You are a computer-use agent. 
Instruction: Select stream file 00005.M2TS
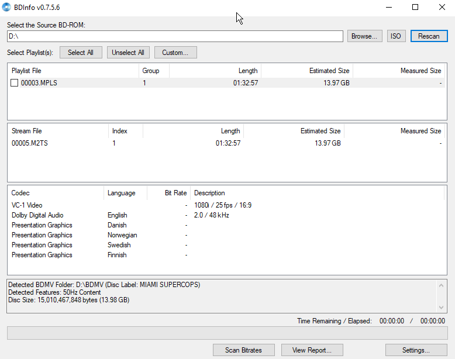(x=30, y=143)
